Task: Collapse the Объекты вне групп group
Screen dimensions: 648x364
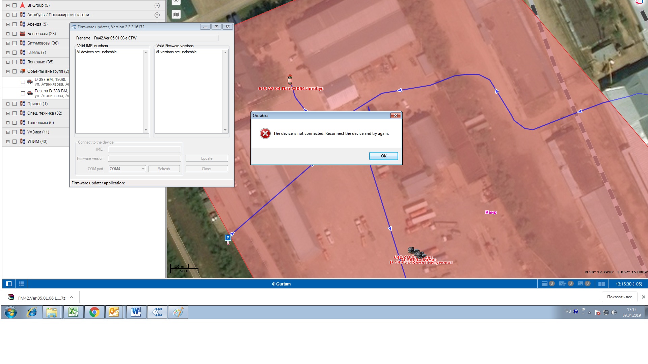Action: [x=8, y=71]
